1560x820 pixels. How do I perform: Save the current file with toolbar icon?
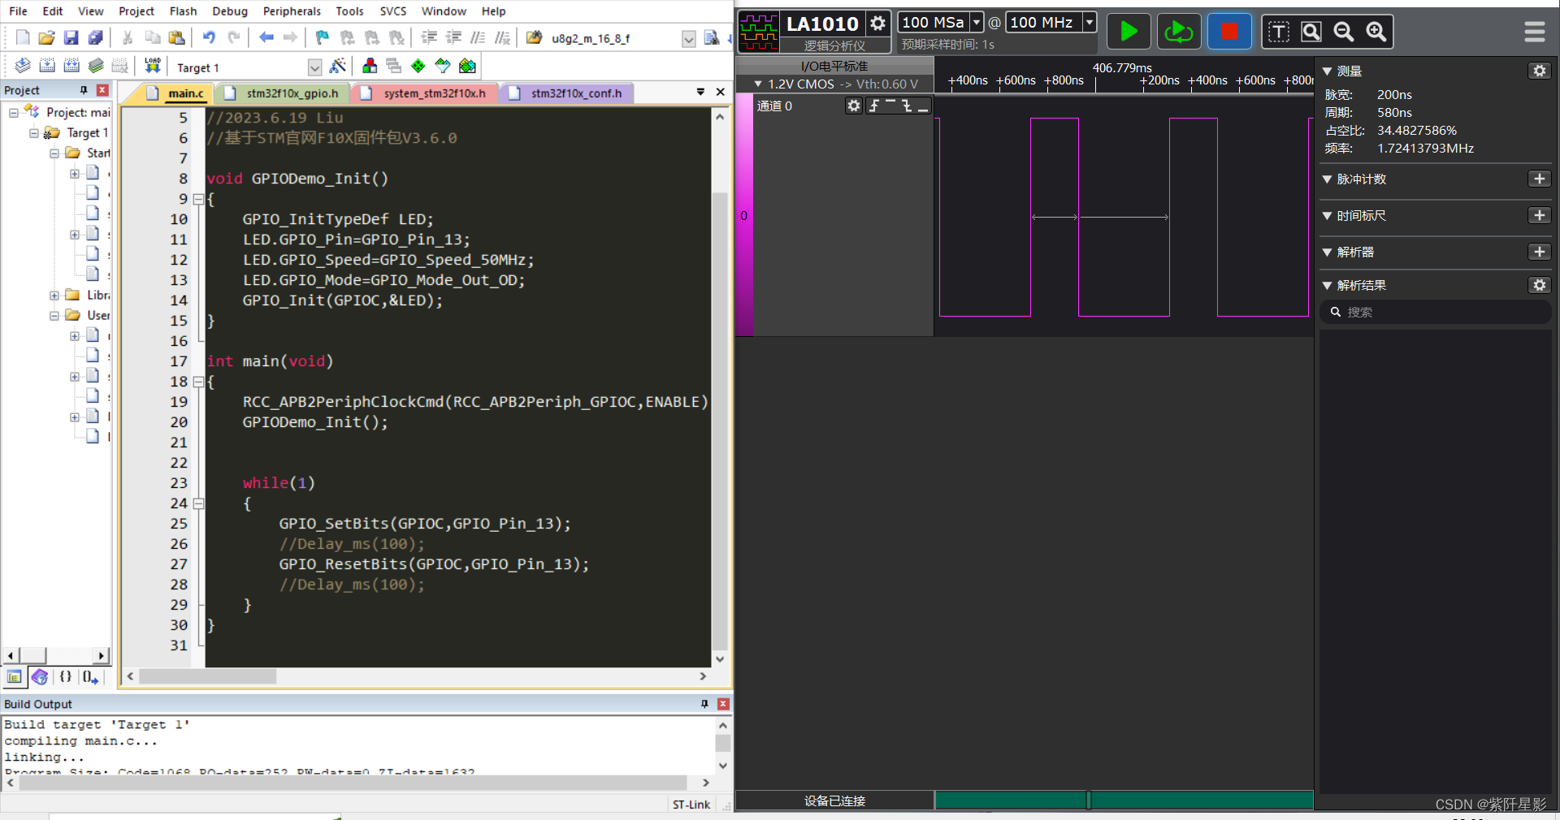tap(71, 37)
